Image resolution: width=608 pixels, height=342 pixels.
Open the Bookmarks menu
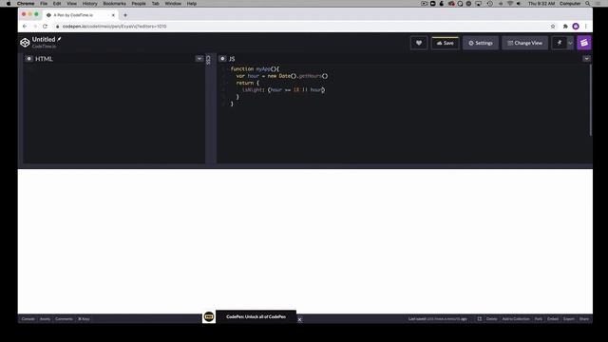[x=114, y=4]
